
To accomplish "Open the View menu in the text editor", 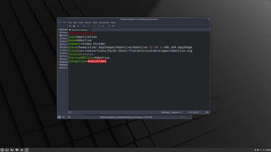I will (81, 22).
